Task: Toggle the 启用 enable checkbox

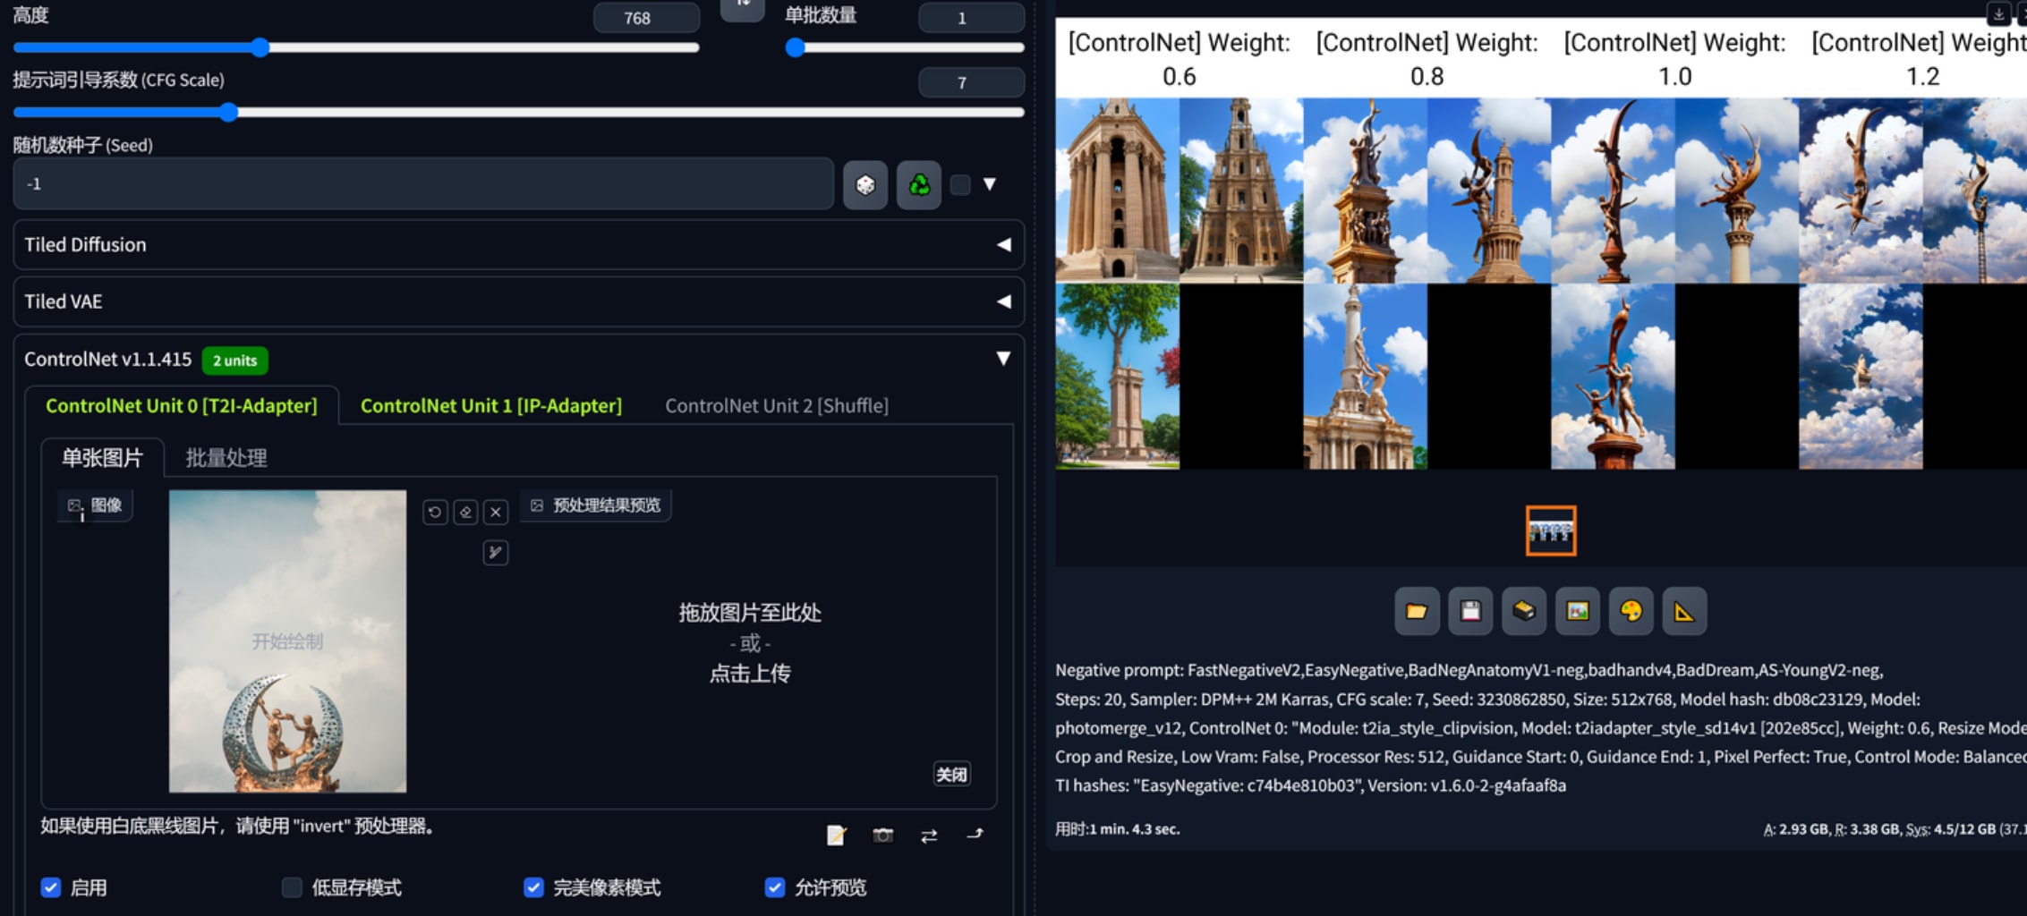Action: point(51,887)
